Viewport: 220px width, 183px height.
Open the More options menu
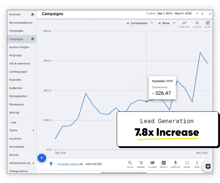pos(197,164)
